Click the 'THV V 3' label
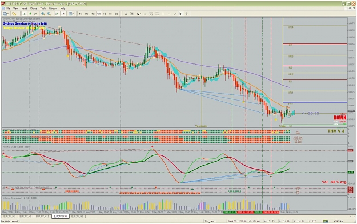The width and height of the screenshot is (357, 224). [x=336, y=131]
